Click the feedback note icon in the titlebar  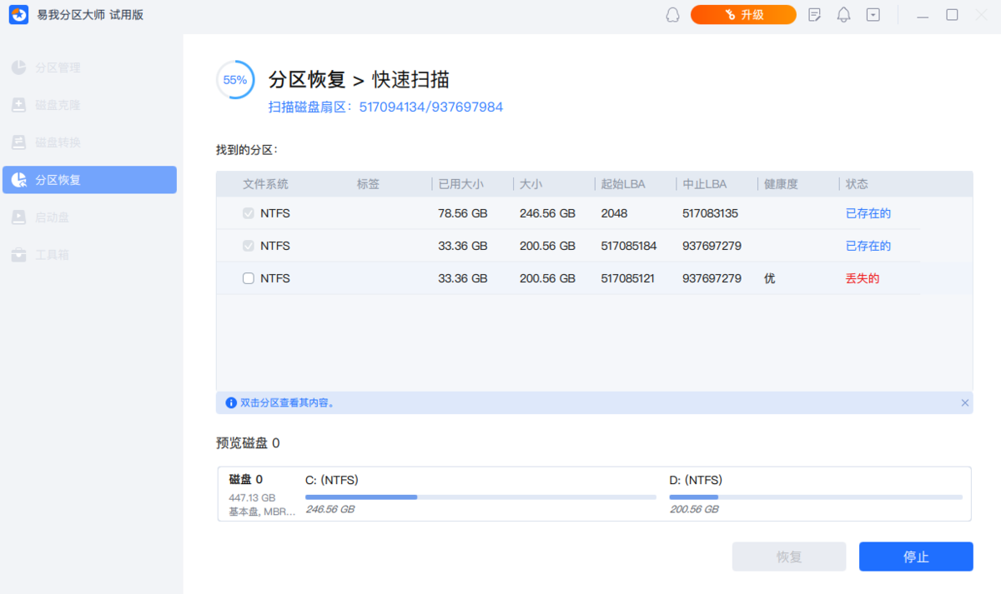[814, 14]
